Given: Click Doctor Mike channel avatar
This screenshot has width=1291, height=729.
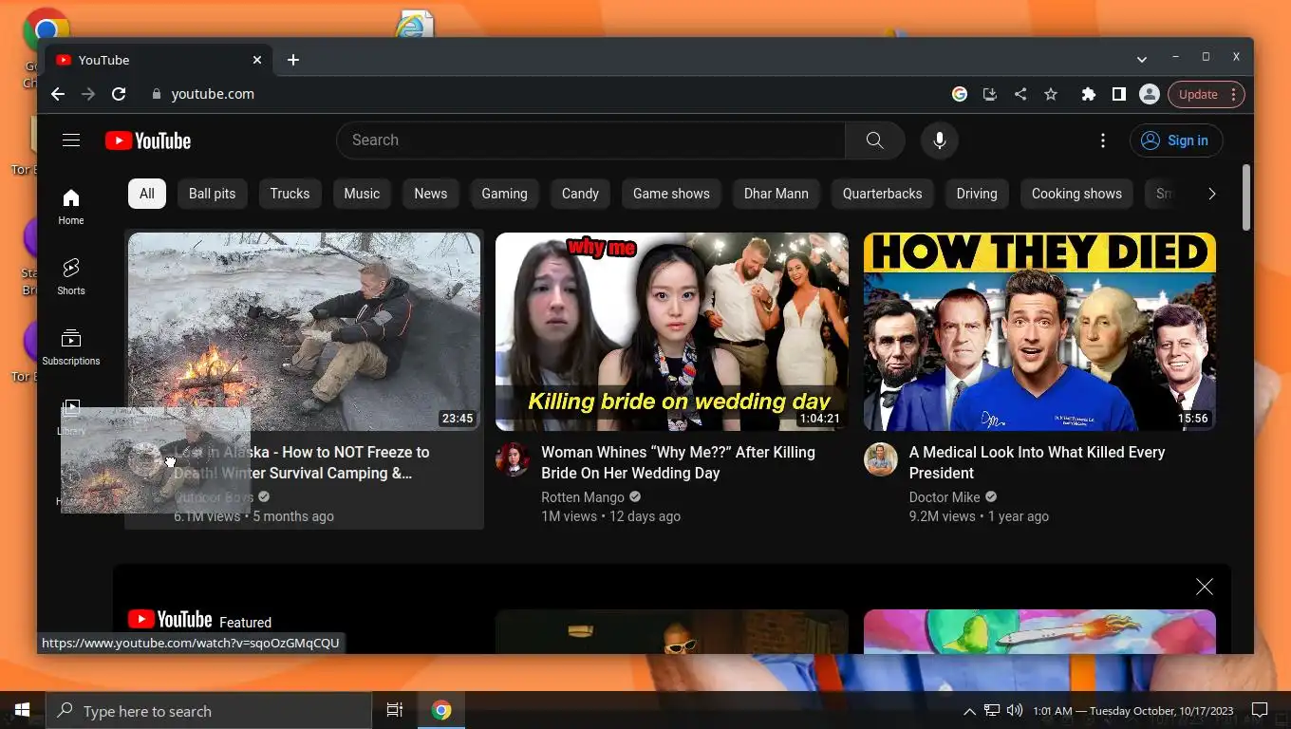Looking at the screenshot, I should click(x=881, y=459).
